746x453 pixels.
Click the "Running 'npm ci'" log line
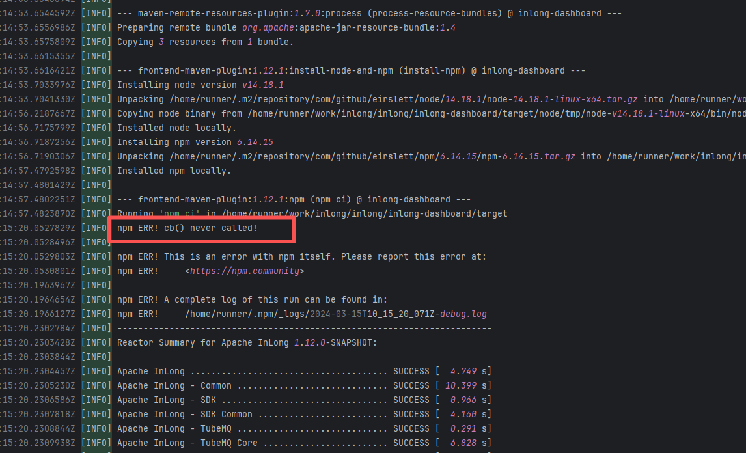(312, 213)
